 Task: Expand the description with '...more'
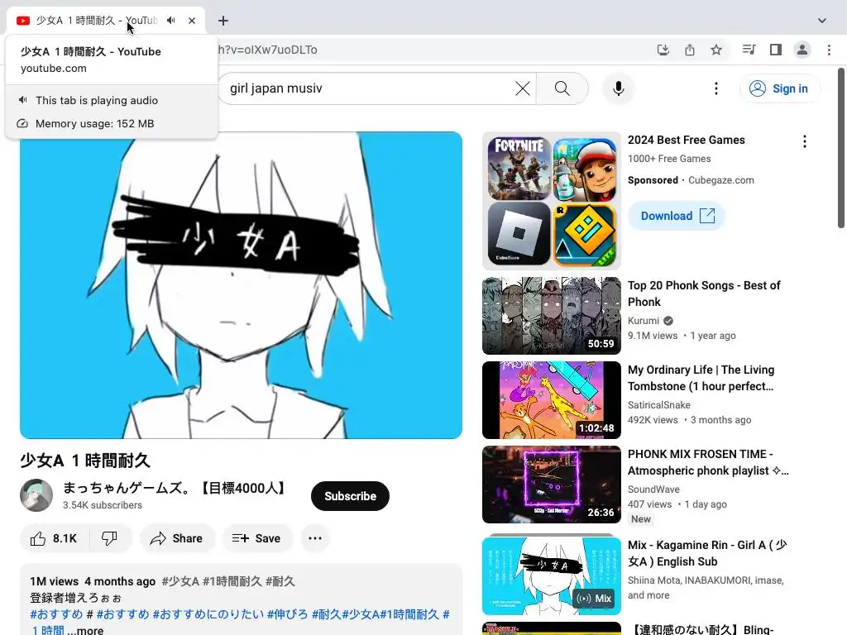85,630
